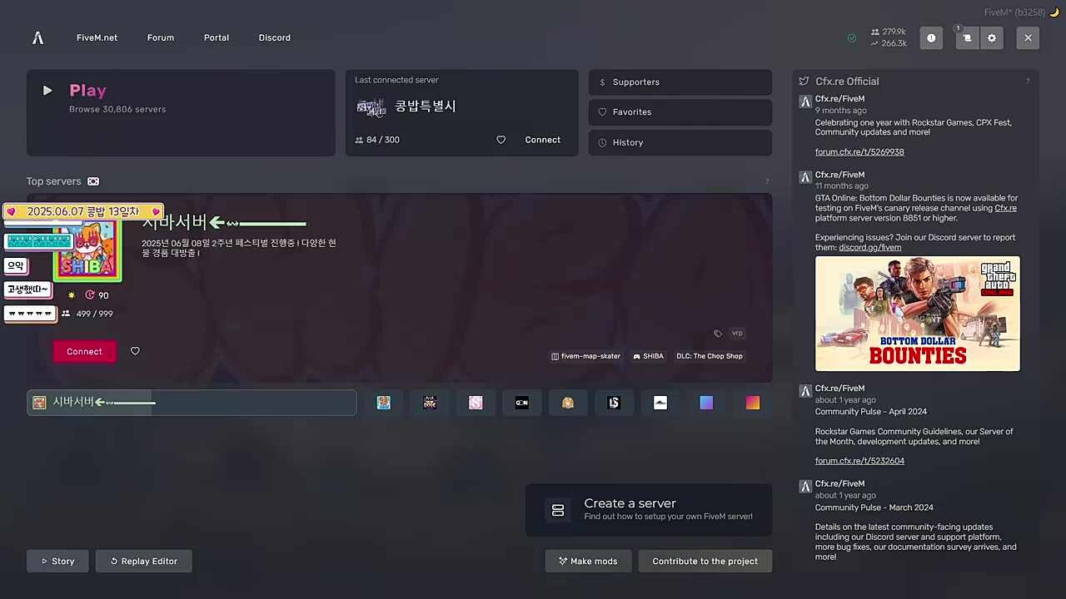The height and width of the screenshot is (599, 1066).
Task: Open the Replay Editor
Action: 143,562
